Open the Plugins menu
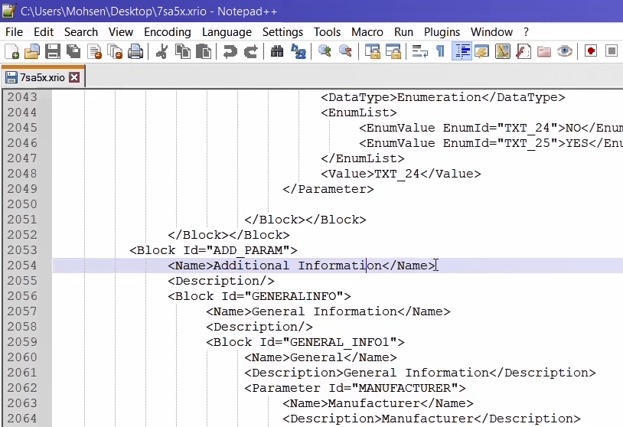 point(442,31)
